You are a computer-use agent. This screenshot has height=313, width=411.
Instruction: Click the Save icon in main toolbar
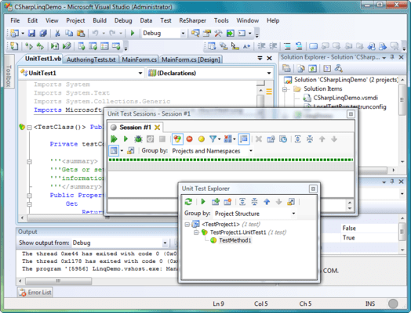(31, 33)
